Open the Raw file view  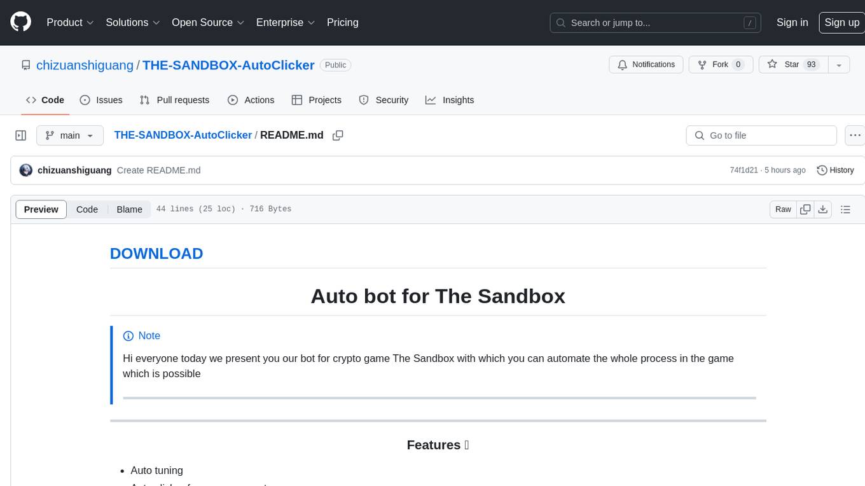click(x=783, y=209)
